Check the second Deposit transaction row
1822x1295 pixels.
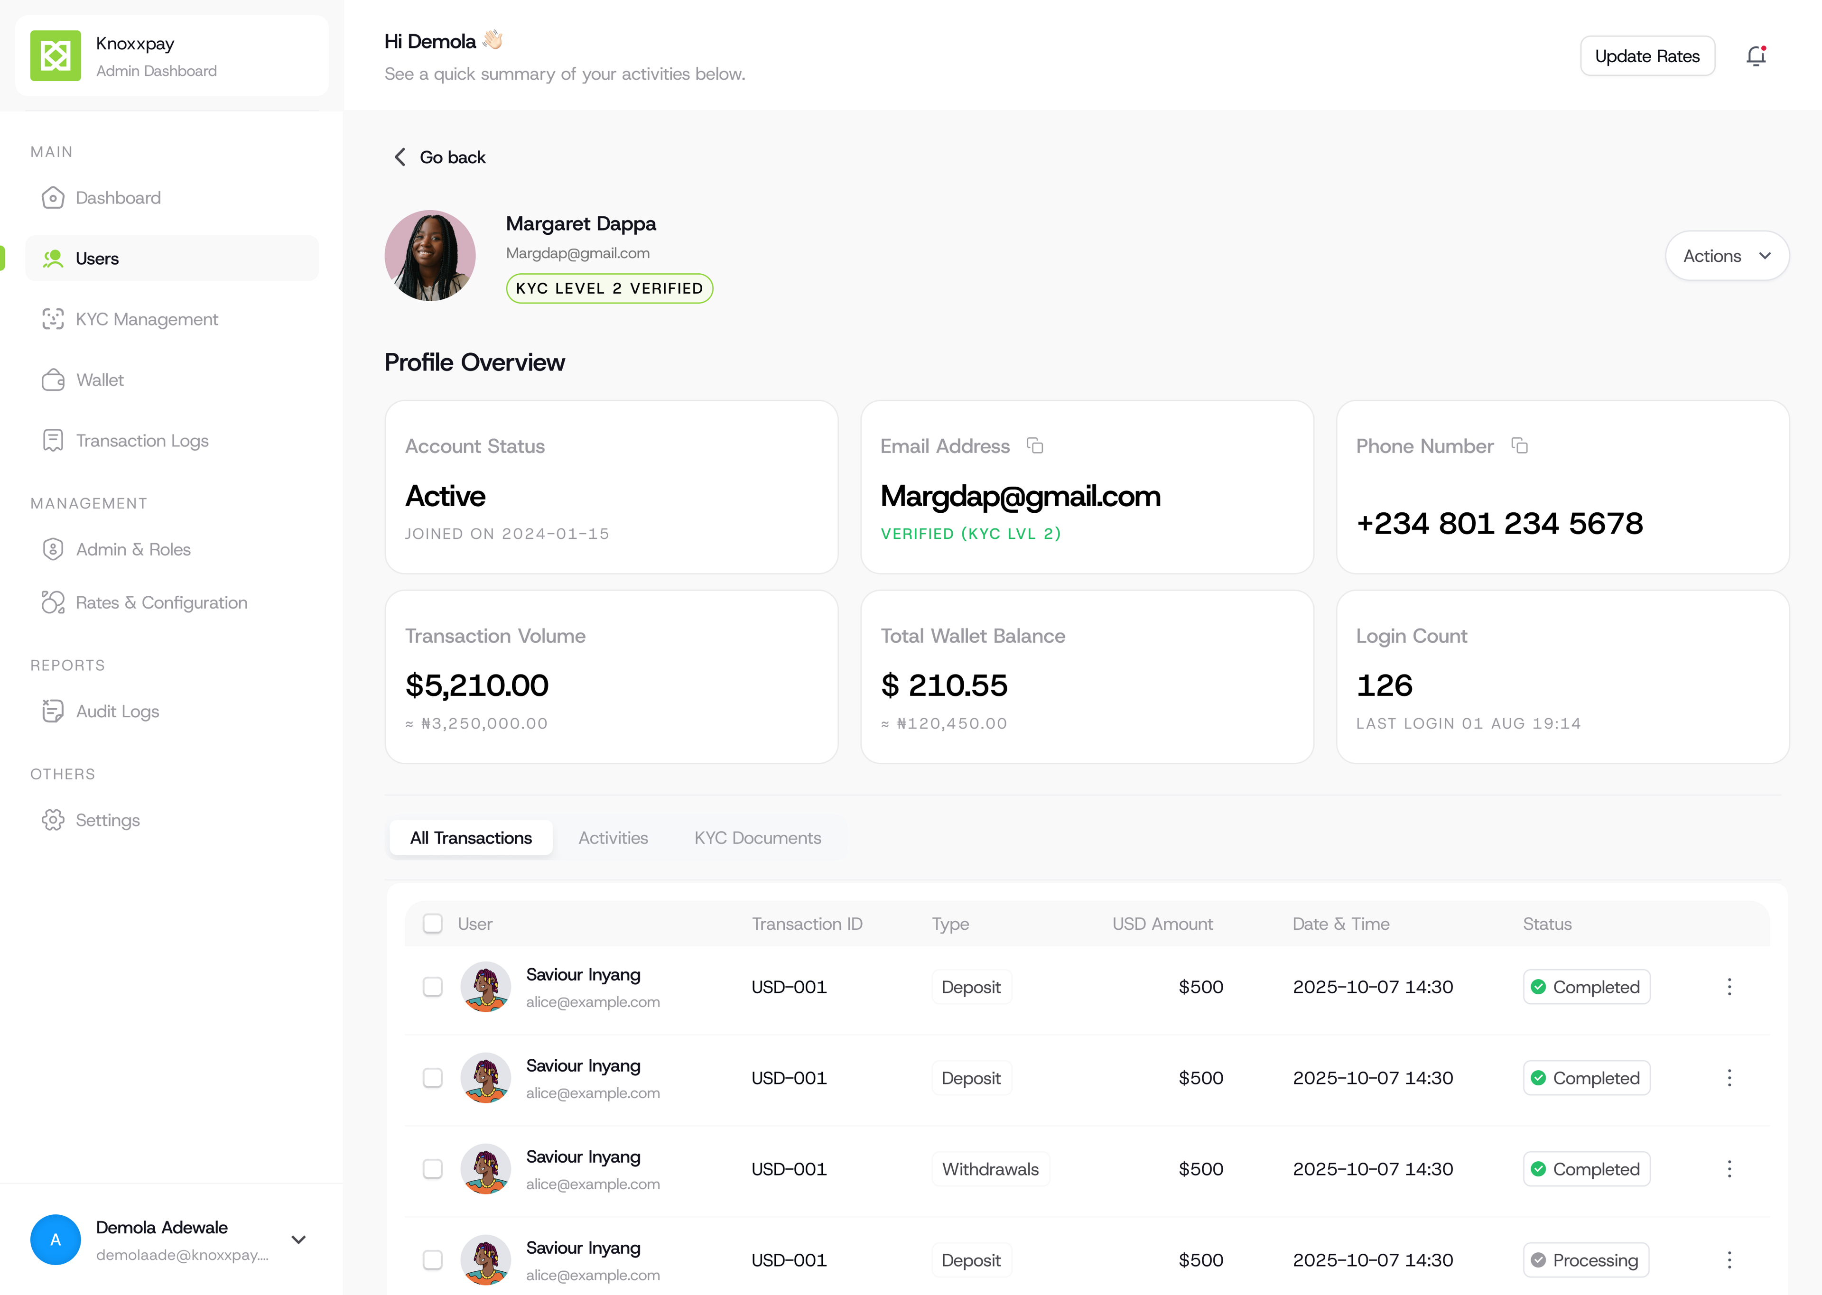[x=432, y=1078]
